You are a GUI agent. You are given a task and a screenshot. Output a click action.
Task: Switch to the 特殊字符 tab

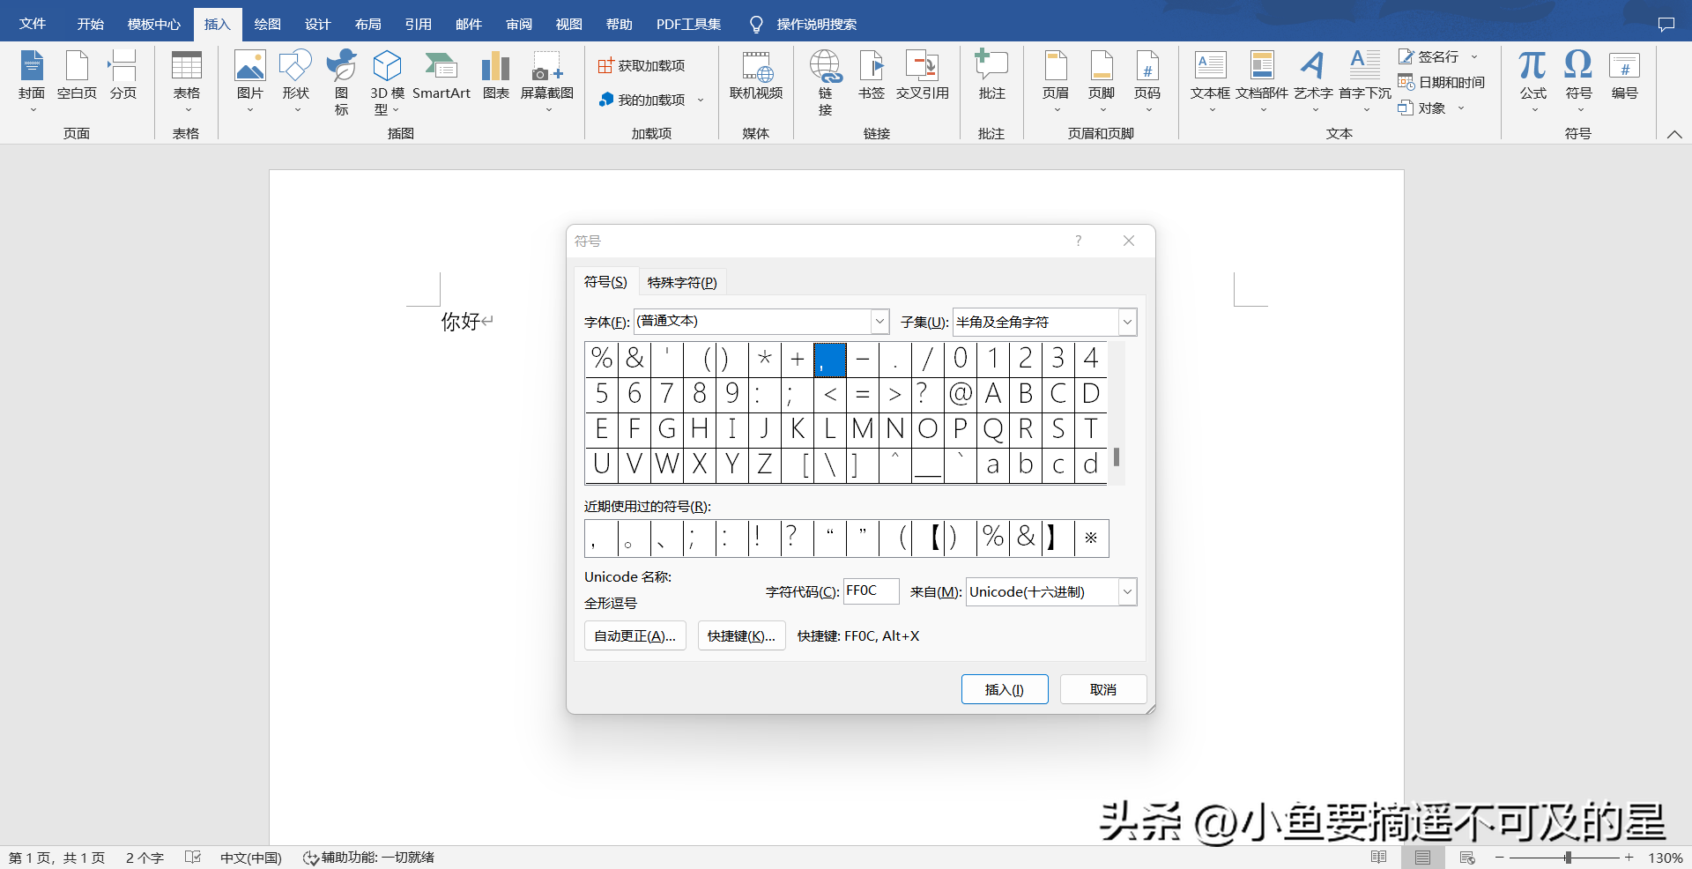pyautogui.click(x=682, y=282)
